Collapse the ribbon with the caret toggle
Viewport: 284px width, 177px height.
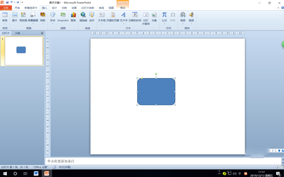coord(278,8)
